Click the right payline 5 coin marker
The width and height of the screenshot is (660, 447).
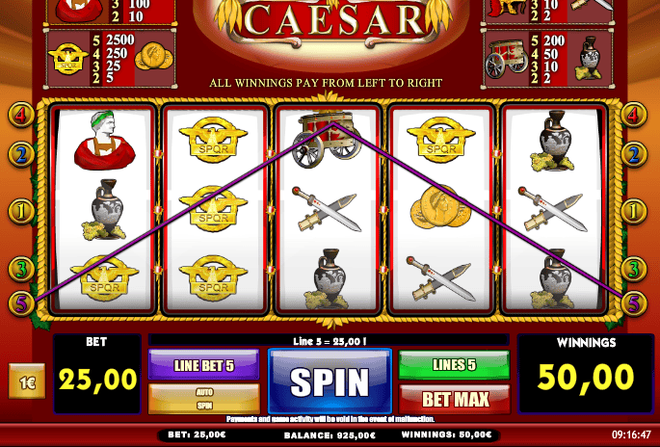[x=634, y=303]
